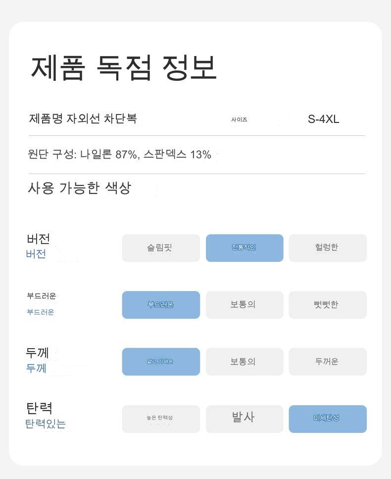Select the 얇고 가벼운 thickness option
The image size is (391, 479).
click(x=161, y=362)
